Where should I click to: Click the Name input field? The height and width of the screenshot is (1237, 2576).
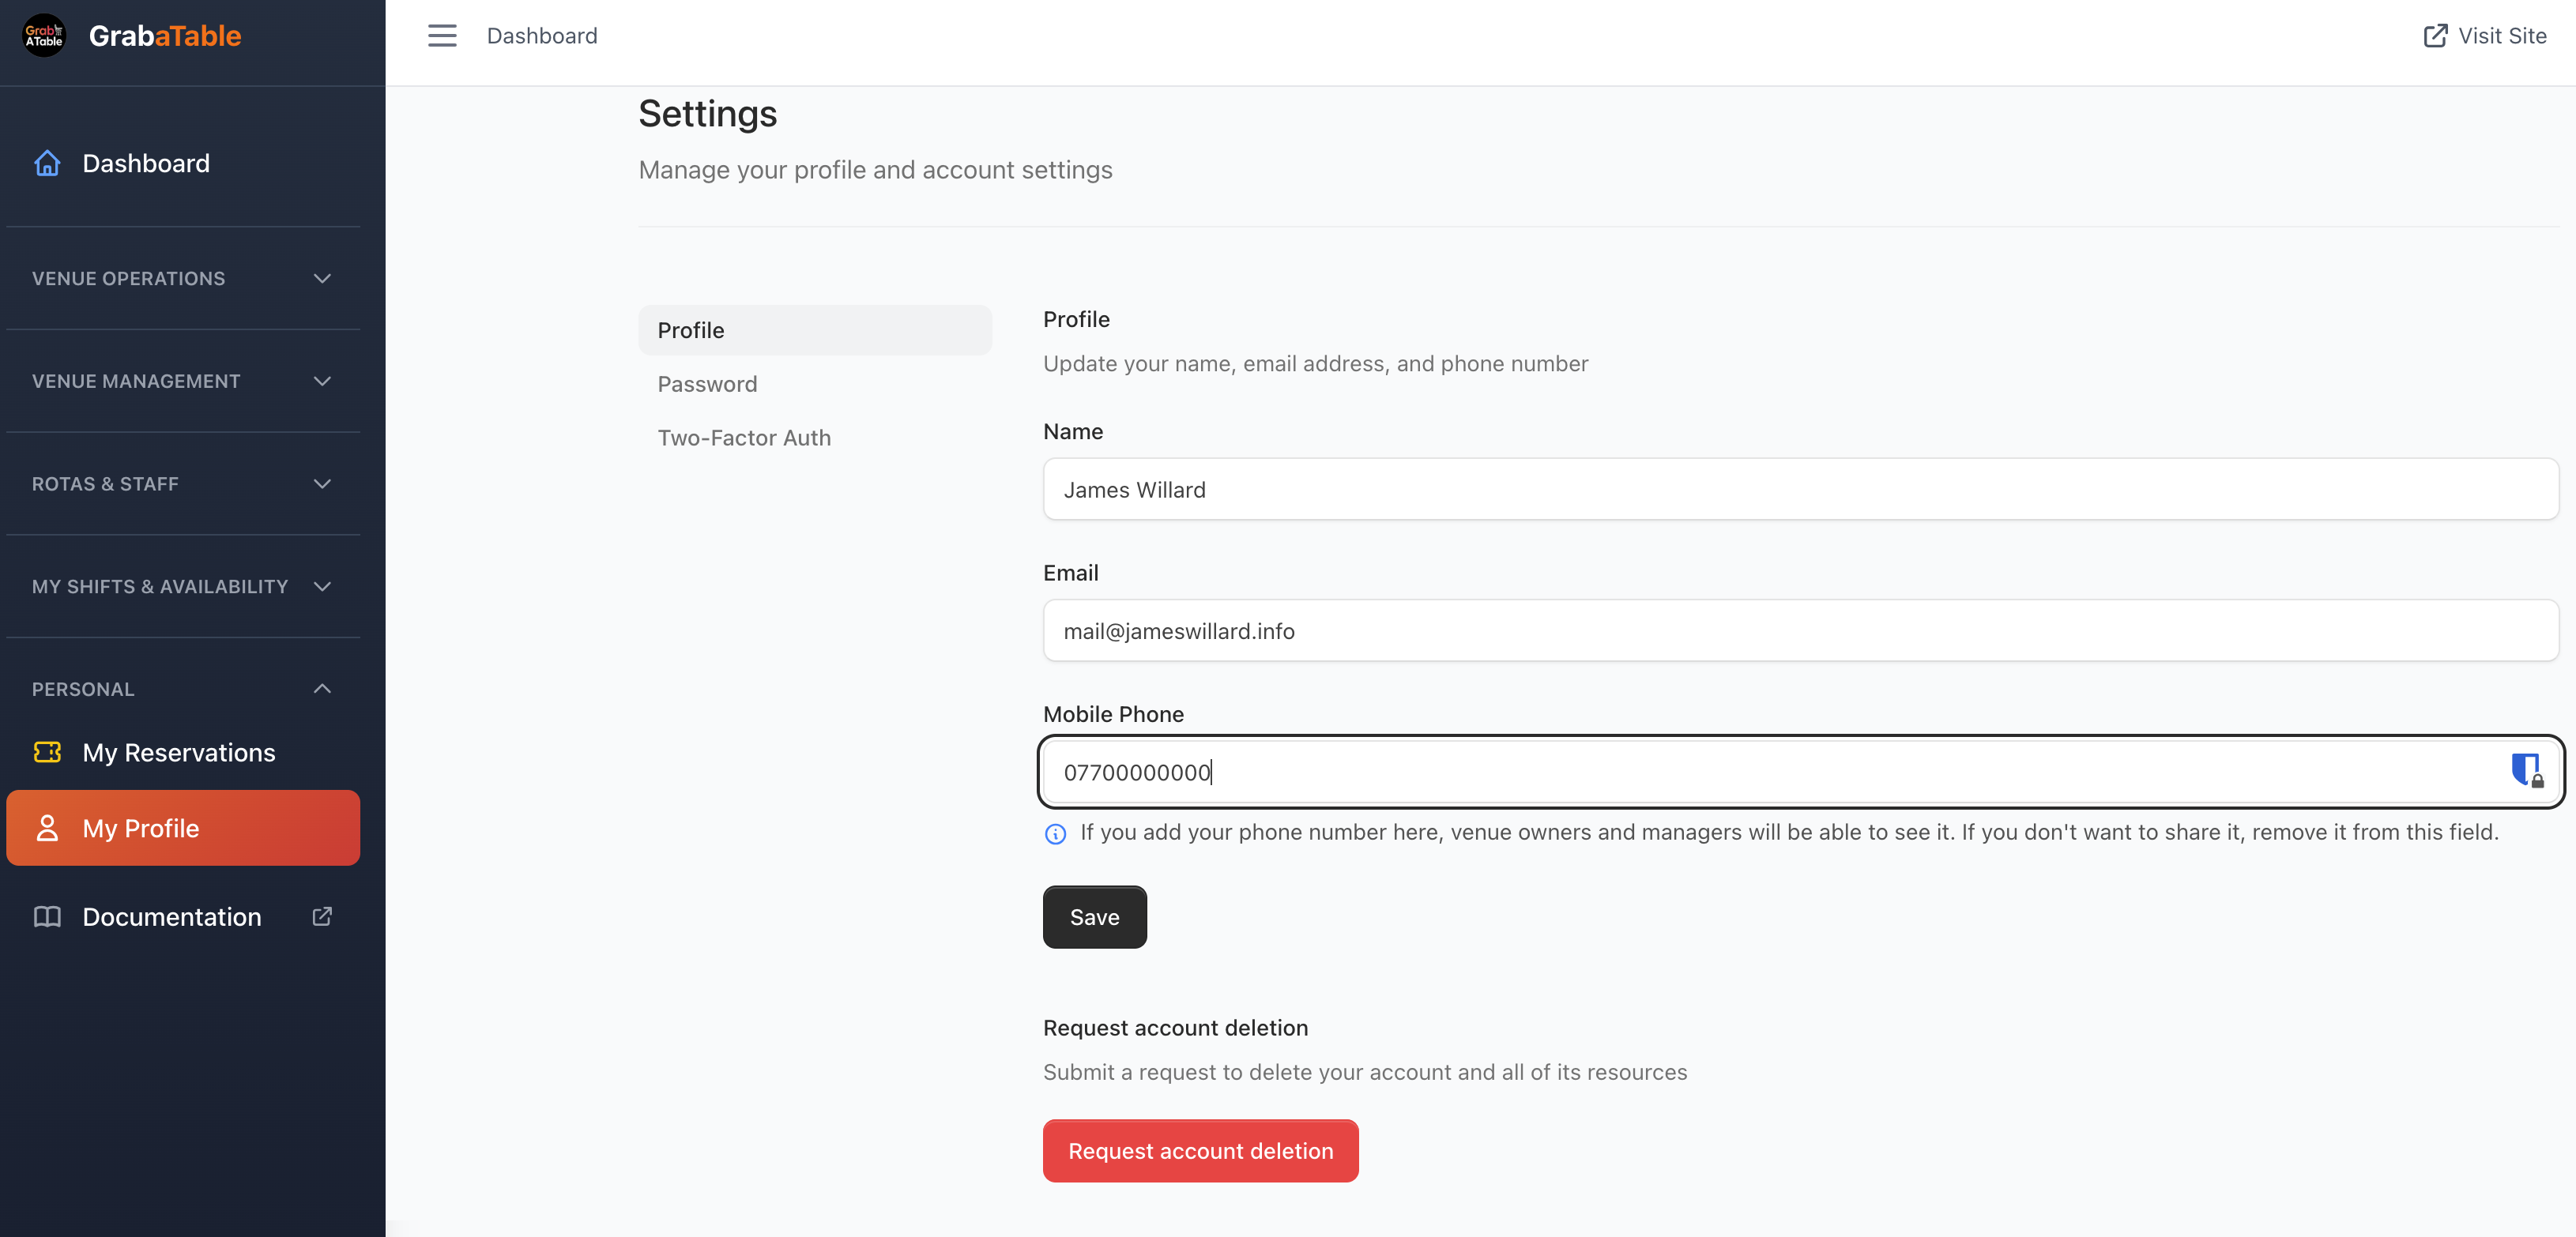[1800, 489]
